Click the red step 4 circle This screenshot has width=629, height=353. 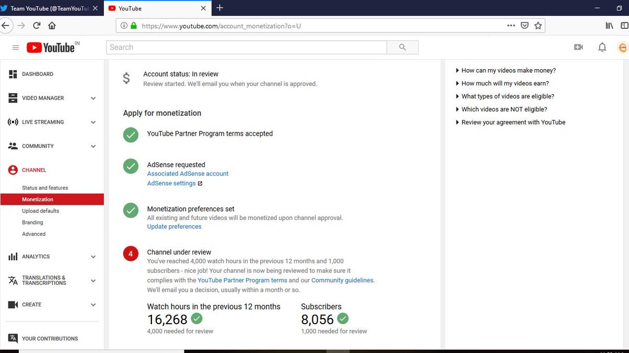point(131,254)
